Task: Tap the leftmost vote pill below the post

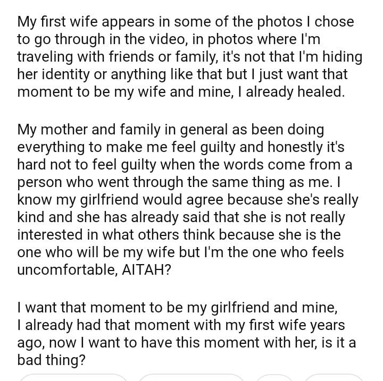Action: click(x=73, y=378)
